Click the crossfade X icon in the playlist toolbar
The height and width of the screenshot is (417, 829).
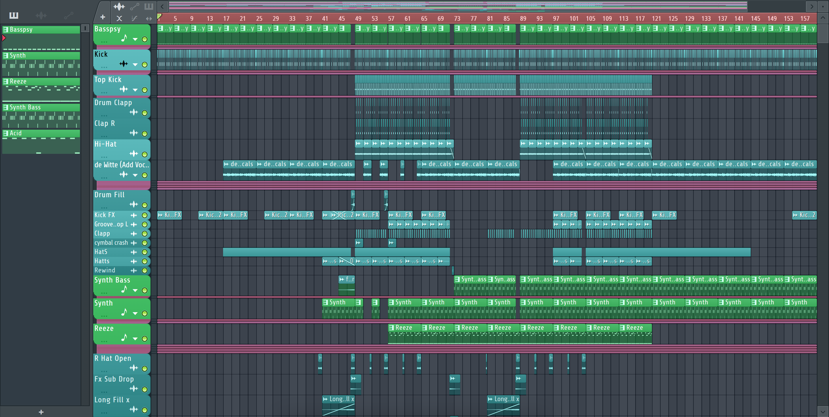[x=119, y=18]
